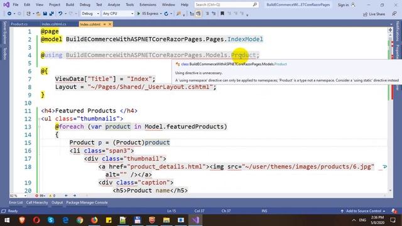Click the split editor icon above scrollbar
This screenshot has height=226, width=402.
[390, 30]
